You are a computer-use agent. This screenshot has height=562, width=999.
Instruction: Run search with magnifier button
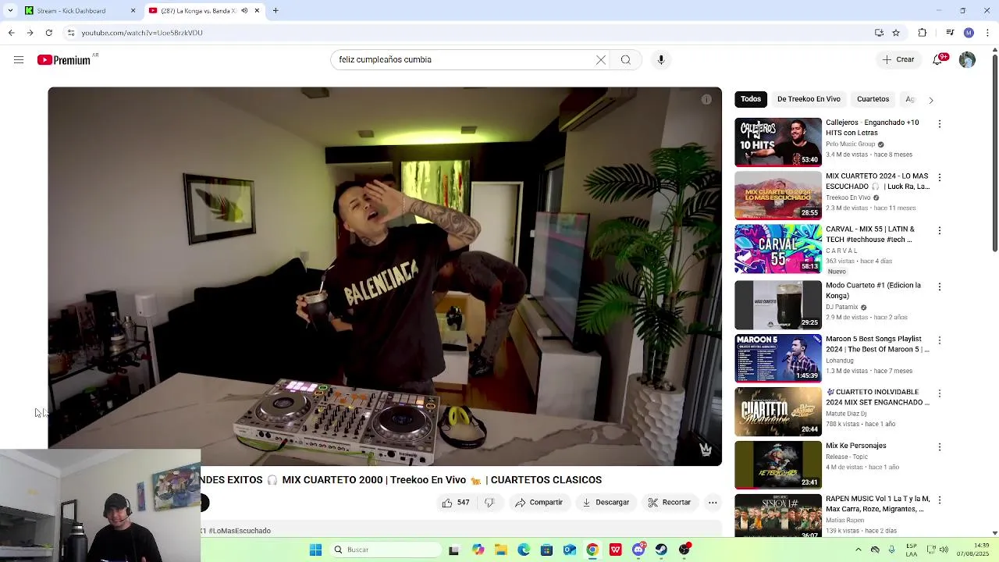click(x=626, y=60)
